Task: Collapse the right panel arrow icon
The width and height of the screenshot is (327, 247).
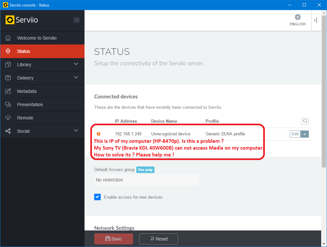Action: click(x=315, y=20)
